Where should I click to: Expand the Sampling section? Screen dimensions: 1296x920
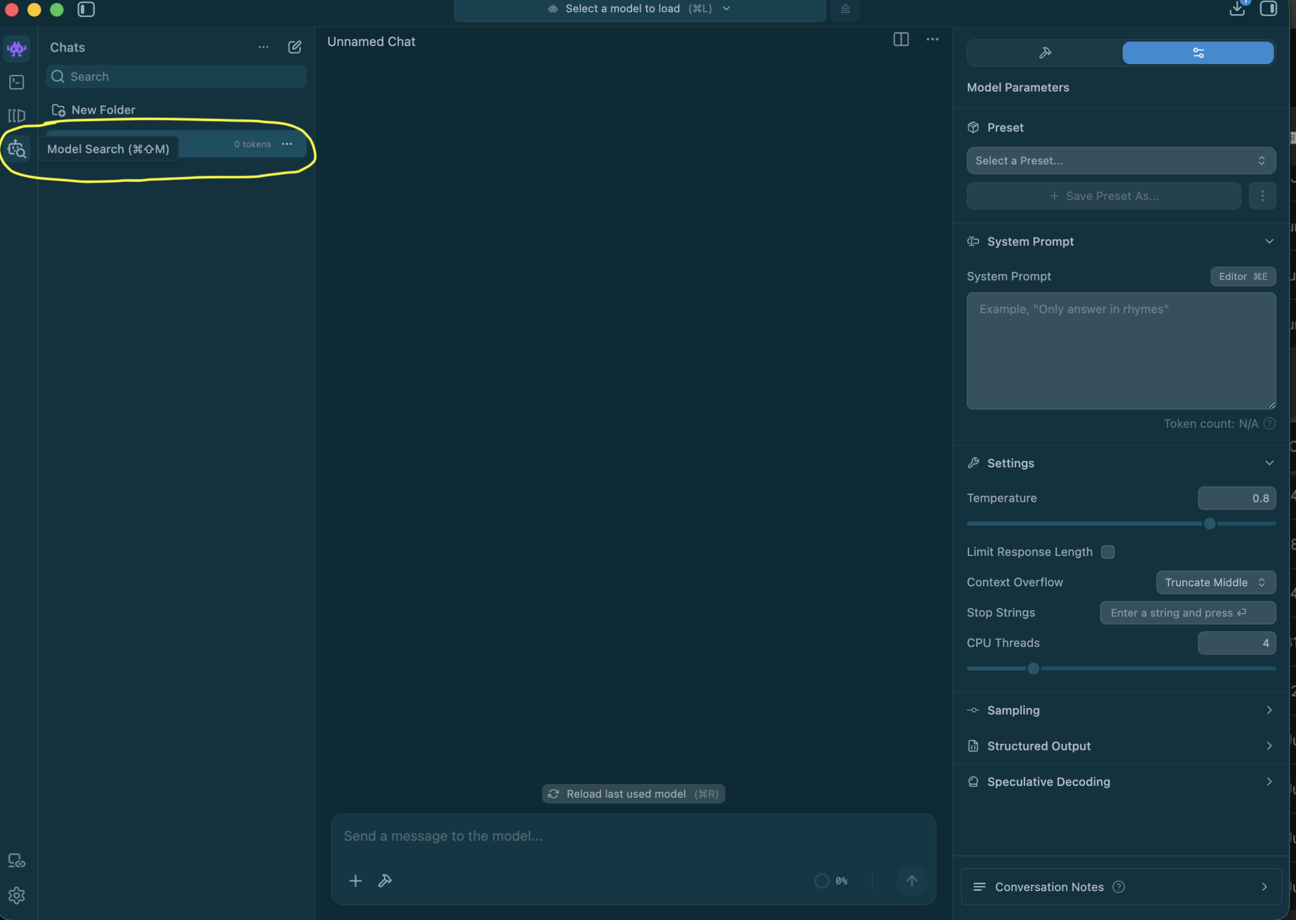tap(1121, 711)
